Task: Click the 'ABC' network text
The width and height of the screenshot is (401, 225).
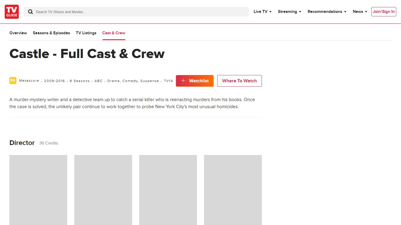Action: pyautogui.click(x=99, y=81)
